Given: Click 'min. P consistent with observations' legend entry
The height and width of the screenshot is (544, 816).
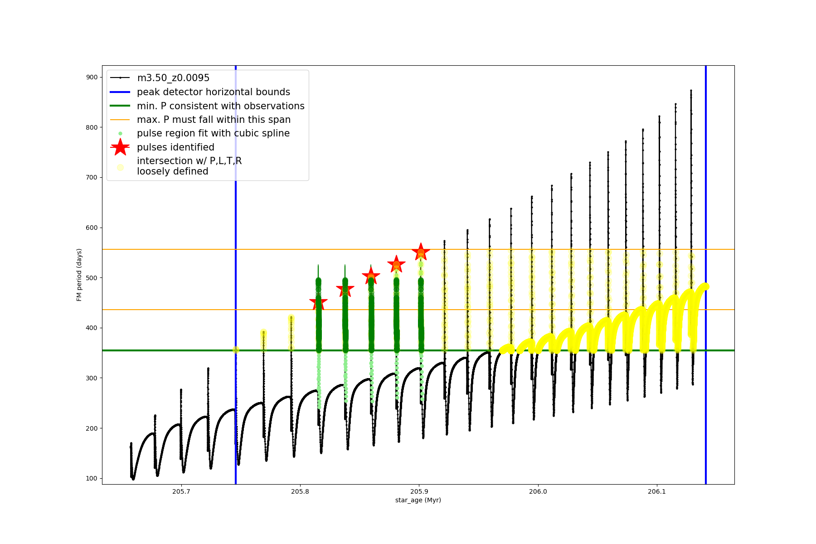Looking at the screenshot, I should pos(220,106).
